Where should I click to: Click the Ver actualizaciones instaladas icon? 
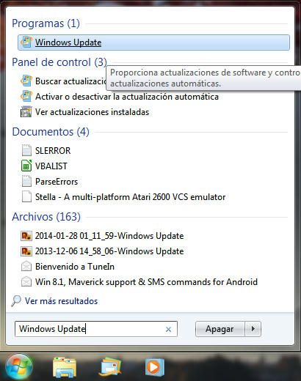pos(26,112)
